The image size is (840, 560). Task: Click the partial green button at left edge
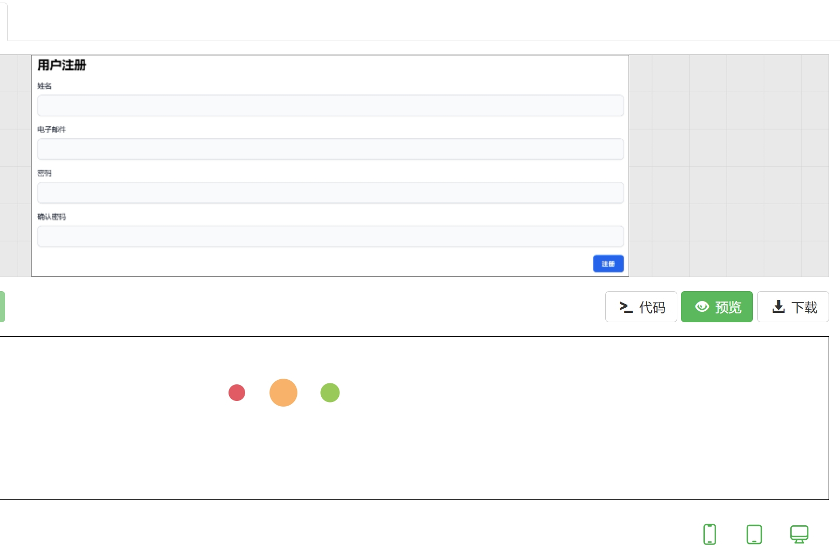2,307
